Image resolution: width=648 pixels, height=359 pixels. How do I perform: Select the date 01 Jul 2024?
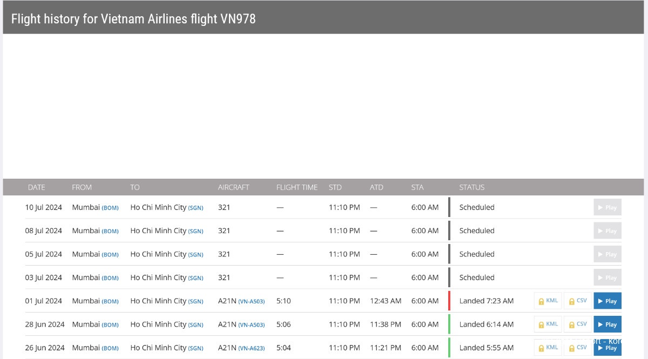point(44,301)
